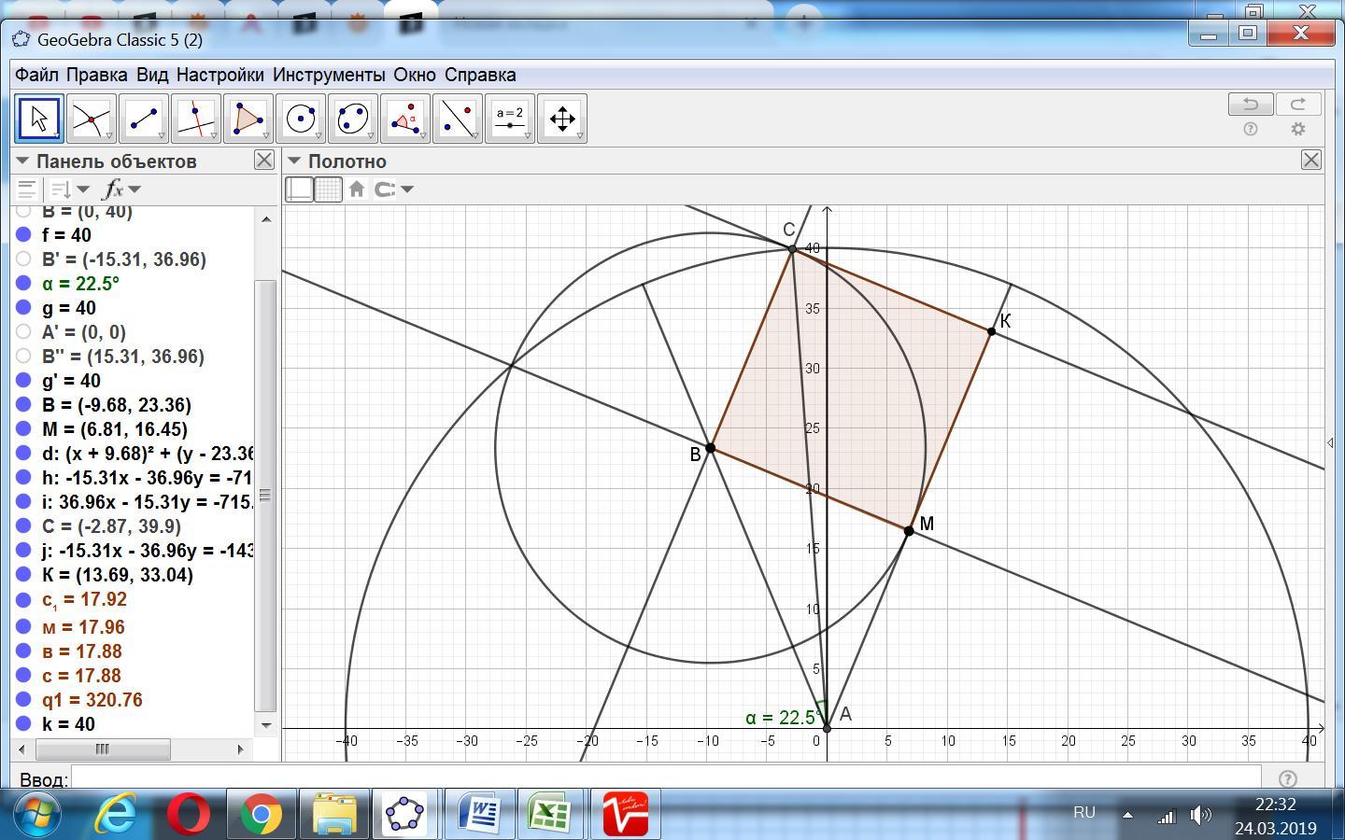Open toolbar help question mark
This screenshot has width=1345, height=840.
click(x=1251, y=129)
